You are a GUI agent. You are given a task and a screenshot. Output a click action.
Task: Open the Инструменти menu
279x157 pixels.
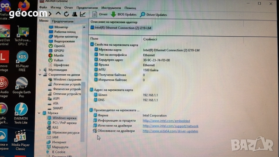(111, 8)
